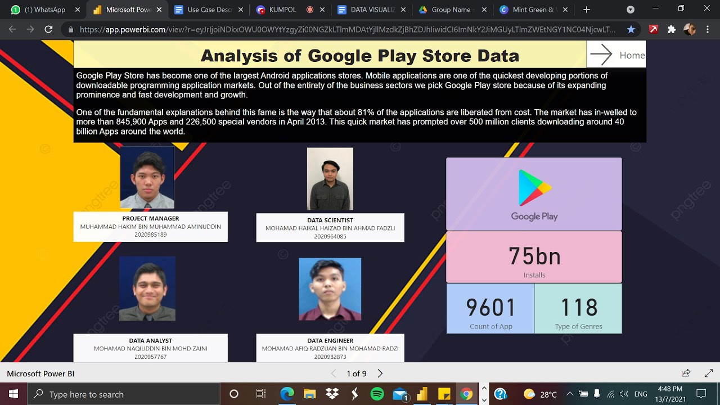Open the tab search dropdown
720x405 pixels.
coord(631,10)
